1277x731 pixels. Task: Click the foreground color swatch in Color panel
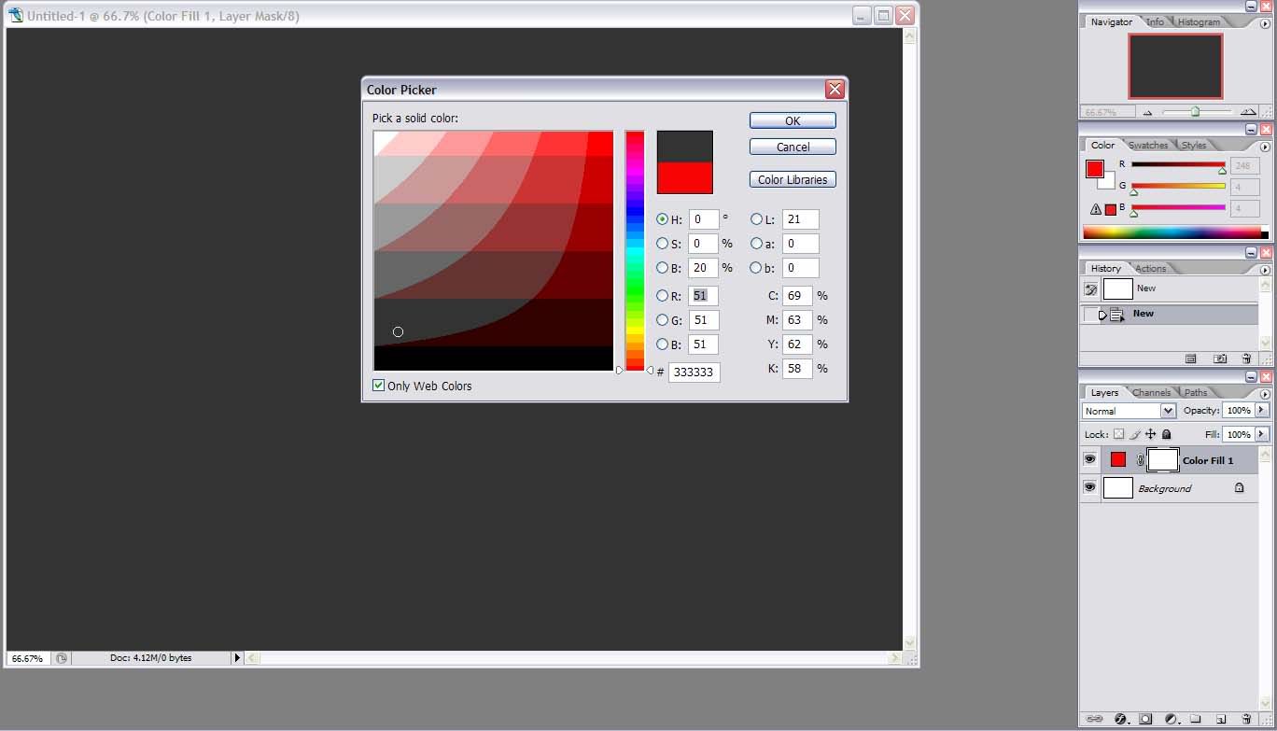pyautogui.click(x=1095, y=169)
